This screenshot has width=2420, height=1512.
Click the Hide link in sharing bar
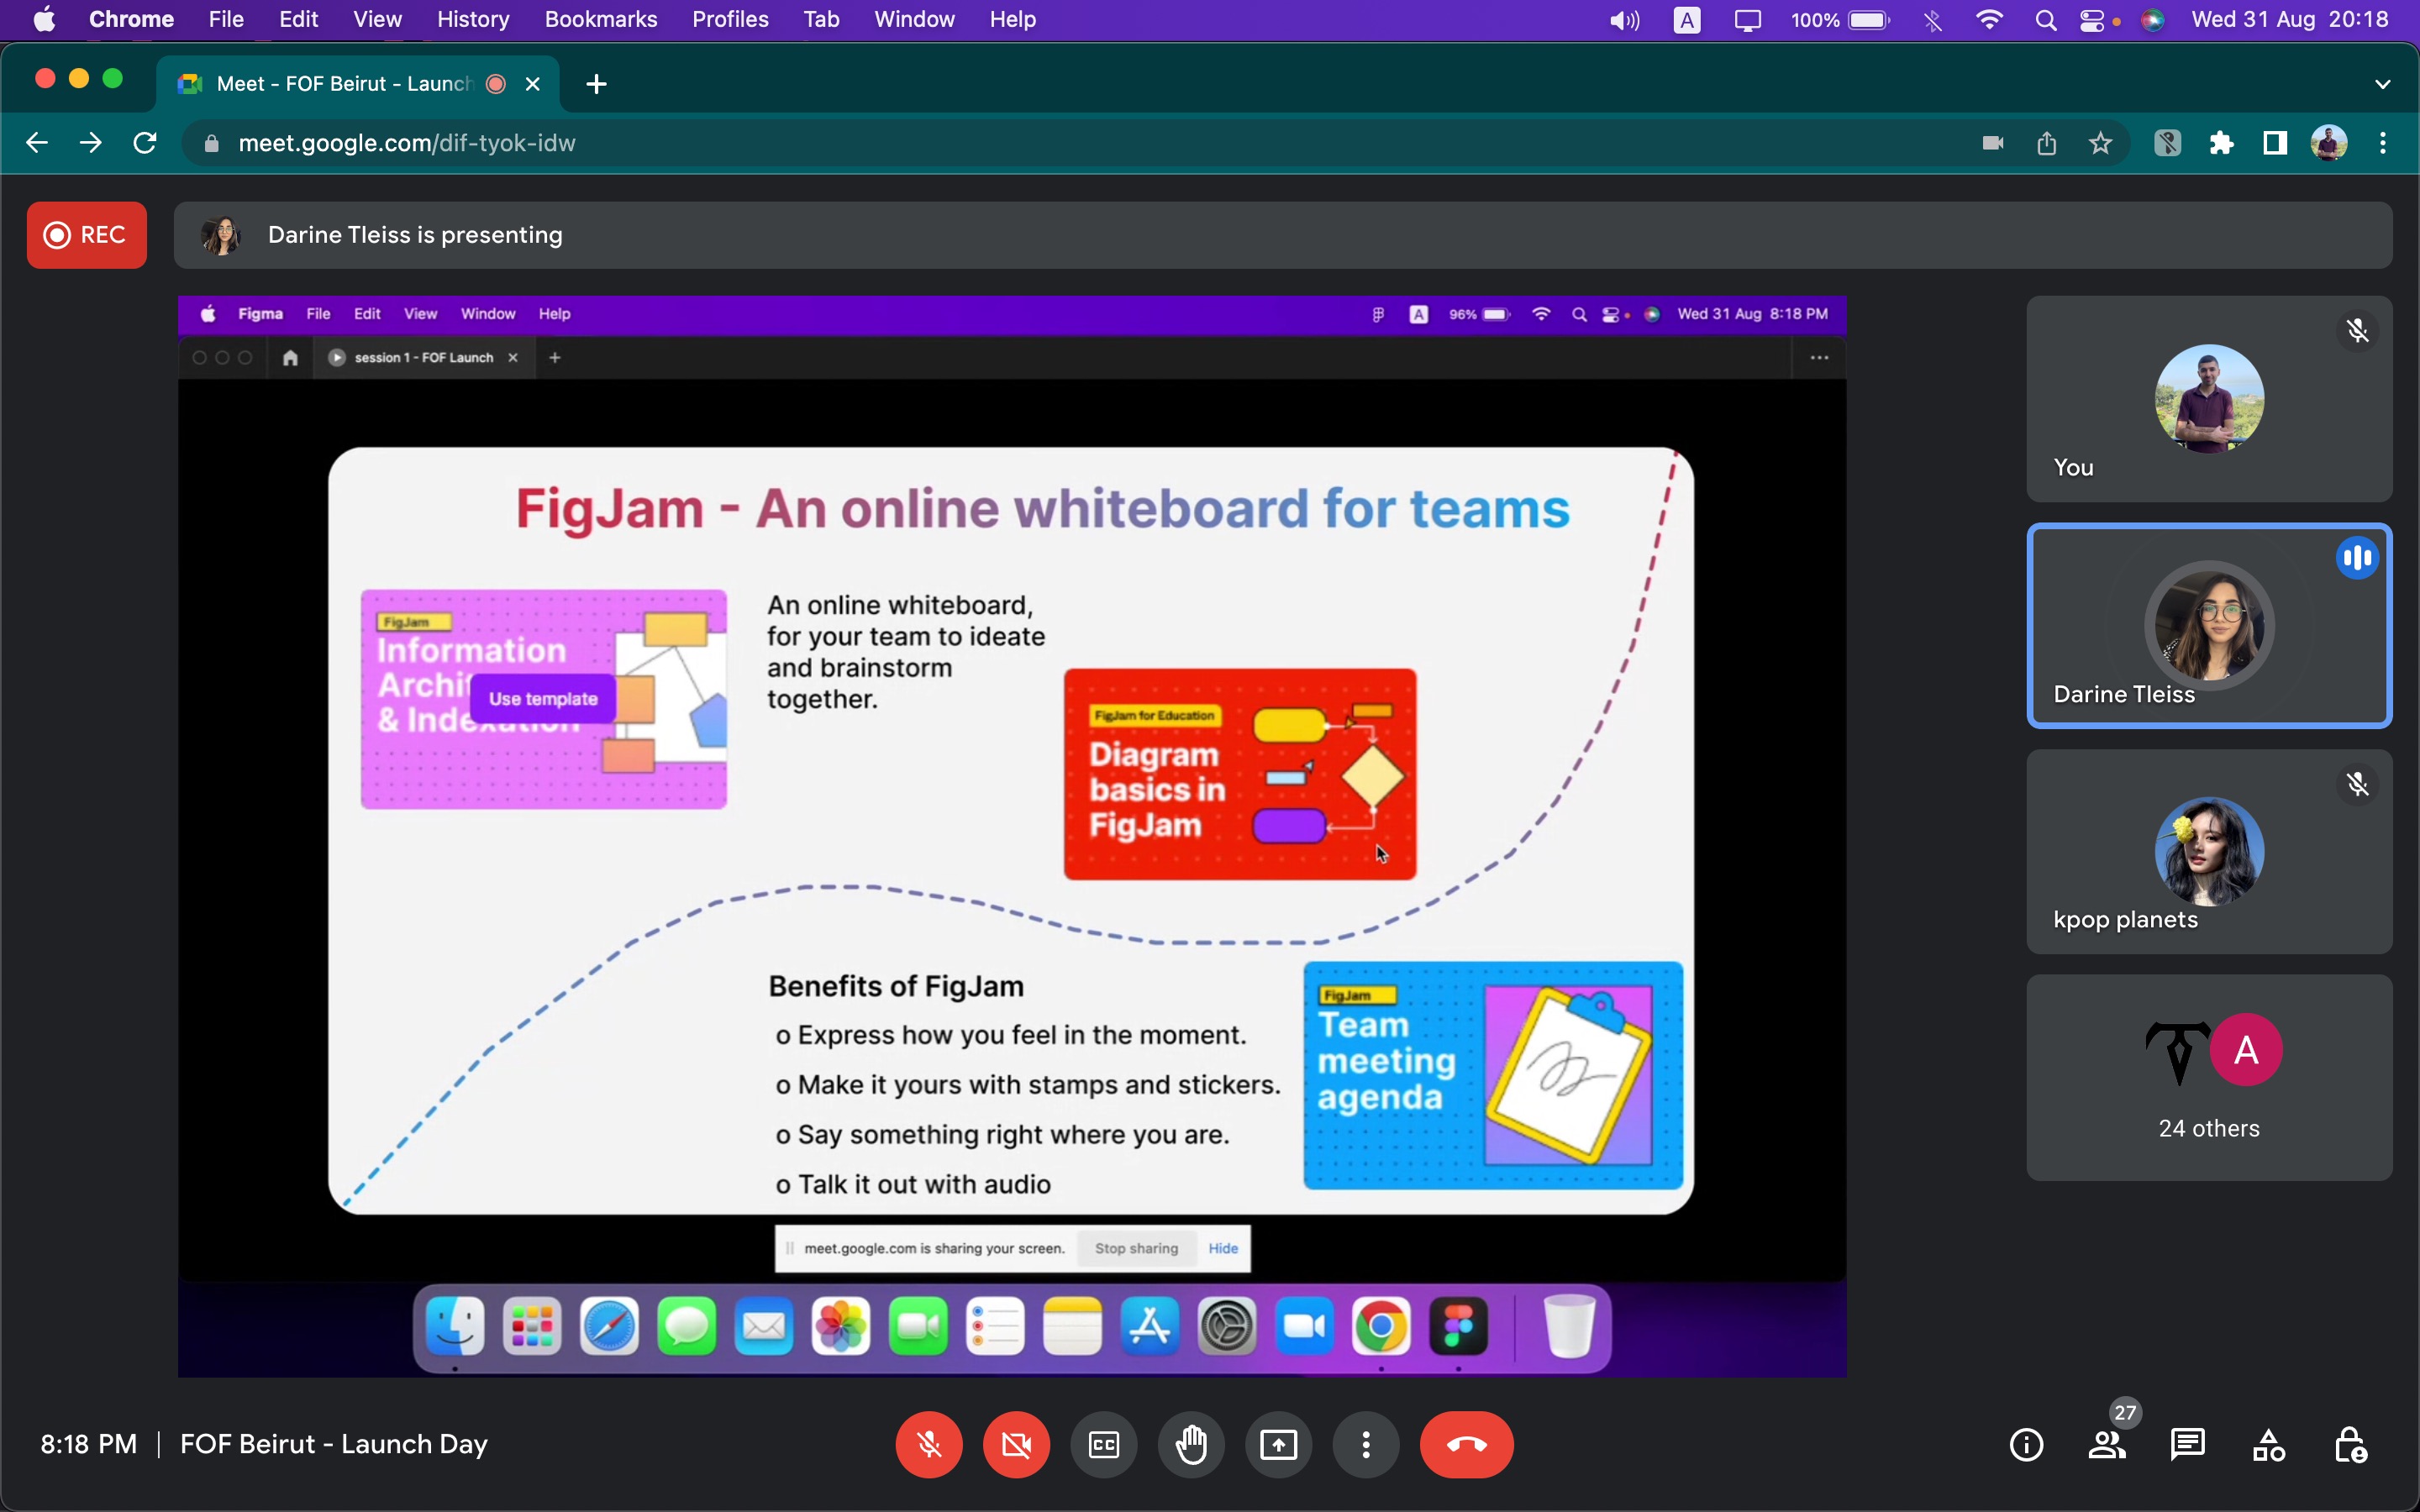click(1223, 1248)
